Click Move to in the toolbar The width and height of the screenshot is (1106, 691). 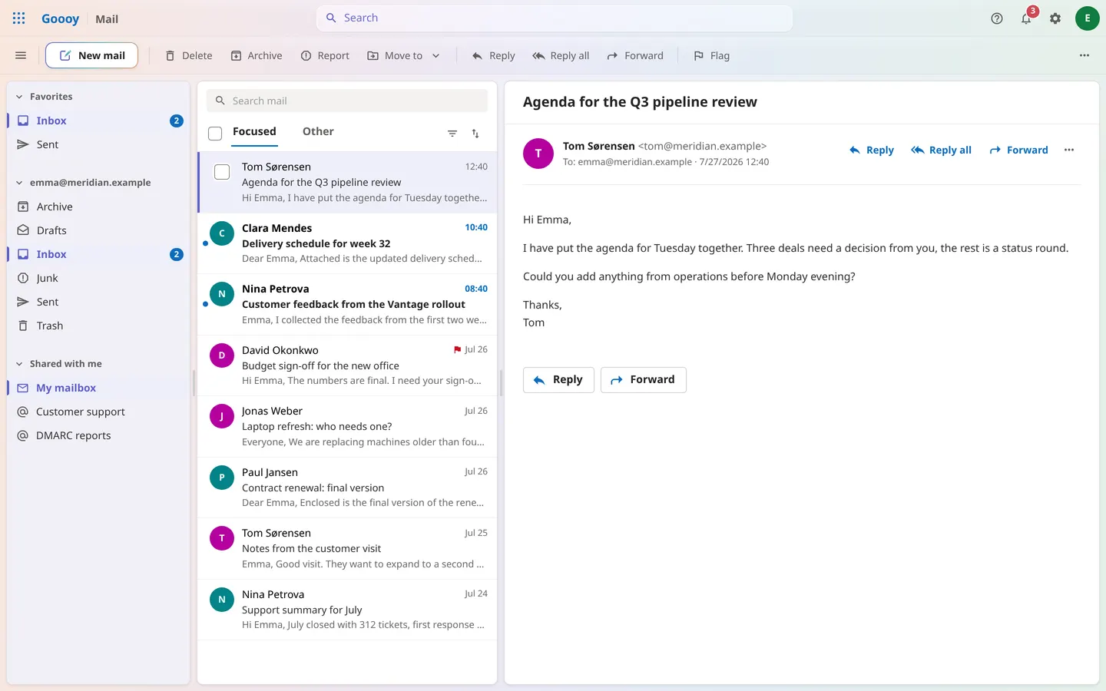[396, 55]
